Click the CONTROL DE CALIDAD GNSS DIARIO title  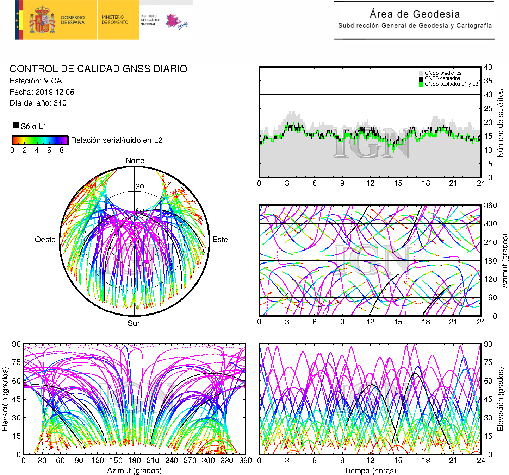(x=98, y=69)
